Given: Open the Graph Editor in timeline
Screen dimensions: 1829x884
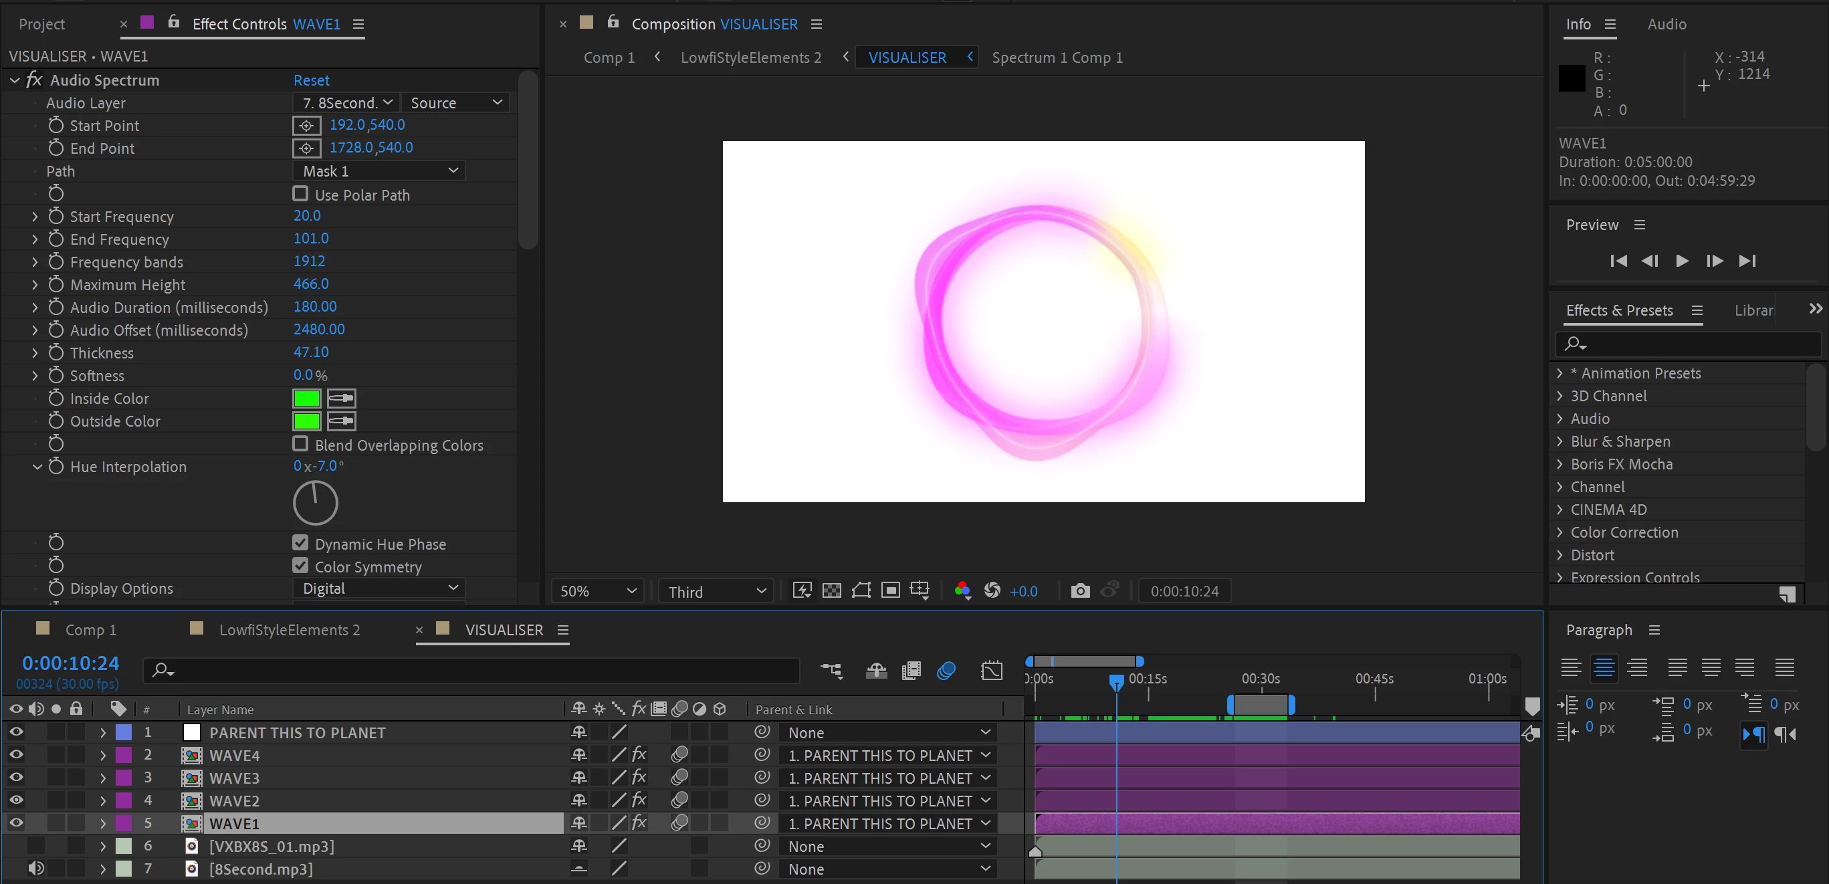Looking at the screenshot, I should 991,670.
